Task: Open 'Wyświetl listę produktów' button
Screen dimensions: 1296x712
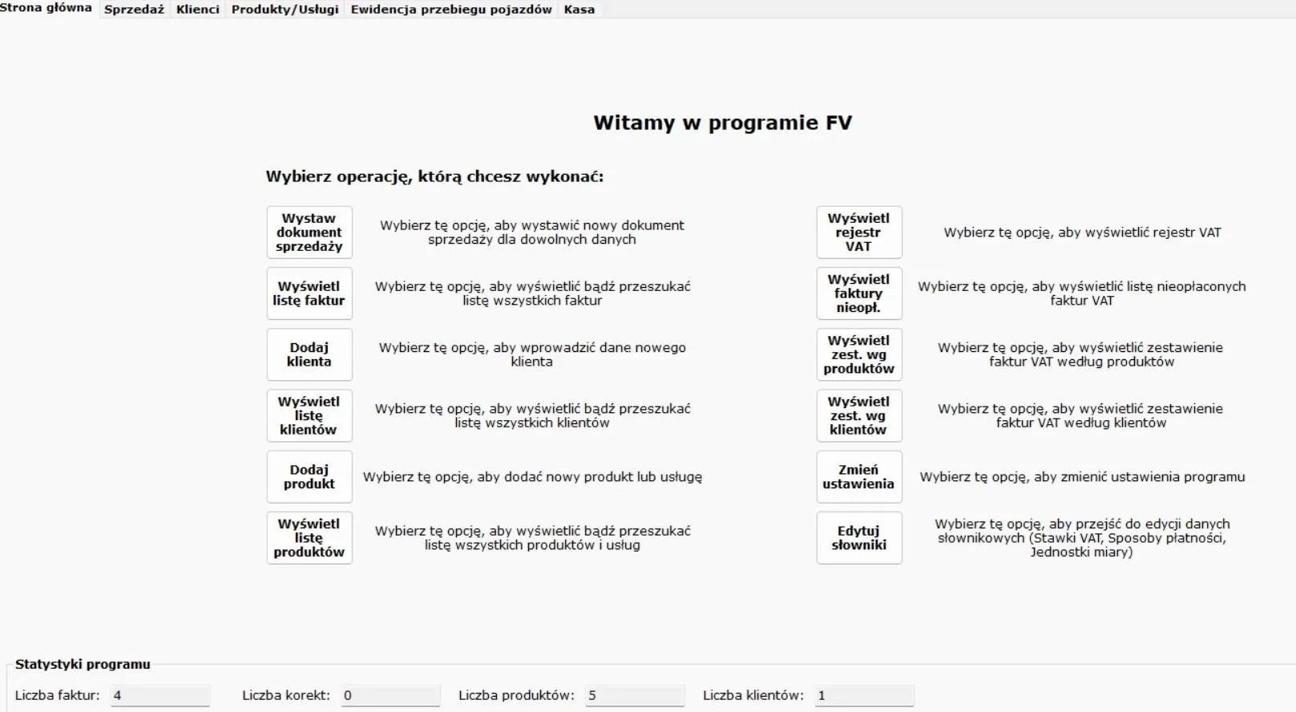Action: (309, 538)
